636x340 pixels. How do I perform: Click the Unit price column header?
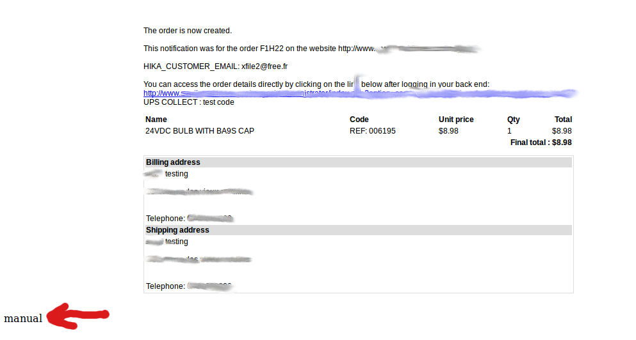click(x=456, y=120)
